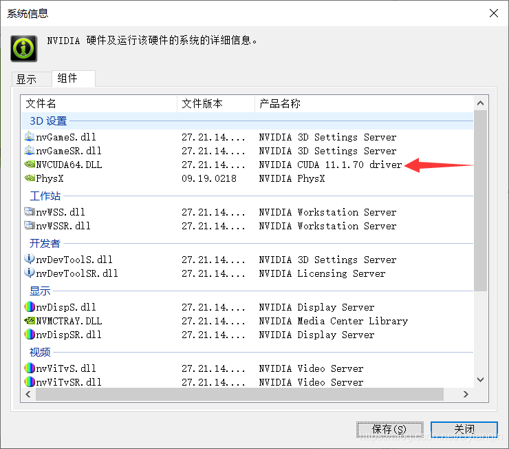509x449 pixels.
Task: Click the horizontal scrollbar thumb
Action: point(239,394)
